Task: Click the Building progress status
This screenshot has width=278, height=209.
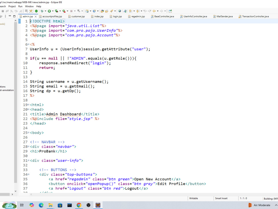Action: [x=271, y=198]
